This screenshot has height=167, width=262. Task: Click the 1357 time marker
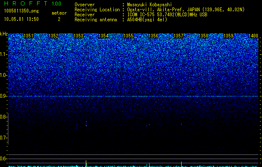[178, 36]
